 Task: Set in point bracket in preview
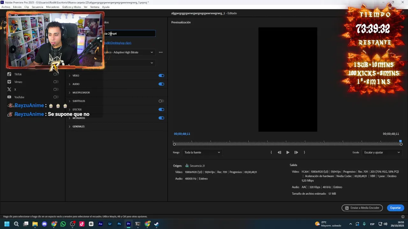(x=271, y=152)
